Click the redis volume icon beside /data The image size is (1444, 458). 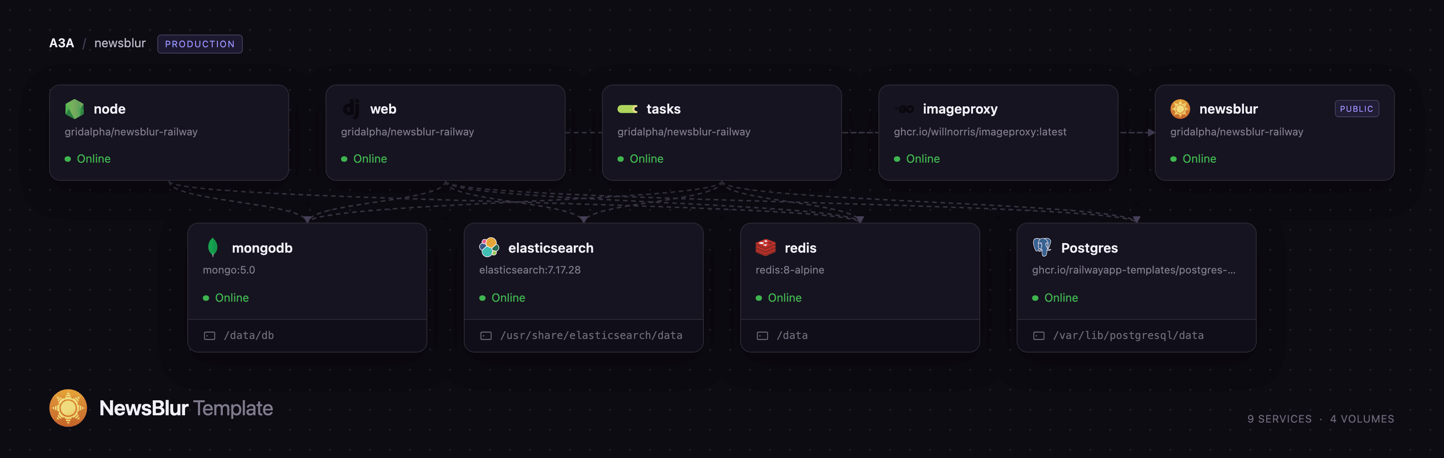[762, 336]
